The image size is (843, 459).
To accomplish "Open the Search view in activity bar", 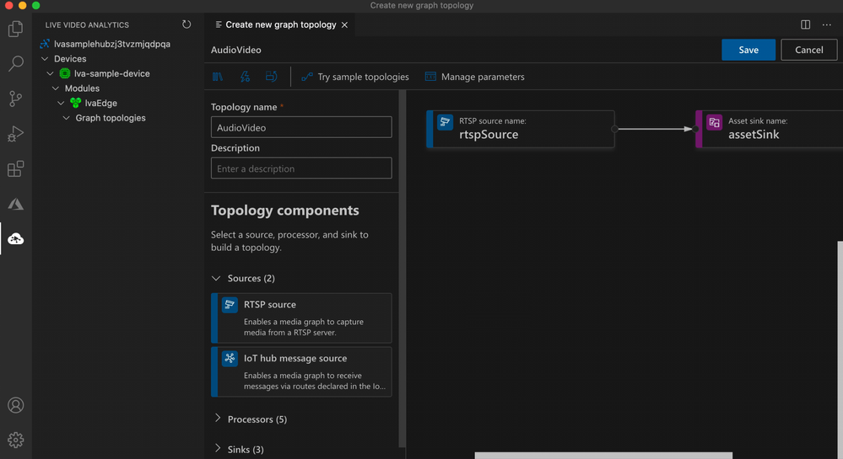I will 15,63.
